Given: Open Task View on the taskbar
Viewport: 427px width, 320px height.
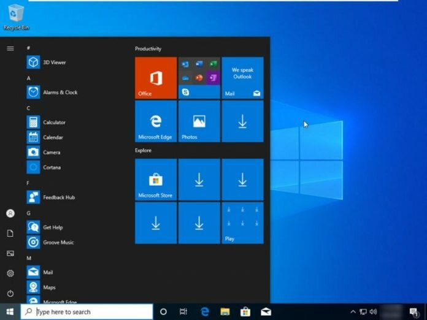Looking at the screenshot, I should pos(183,312).
